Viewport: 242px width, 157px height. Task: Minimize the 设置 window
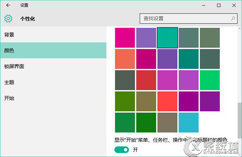pos(204,5)
